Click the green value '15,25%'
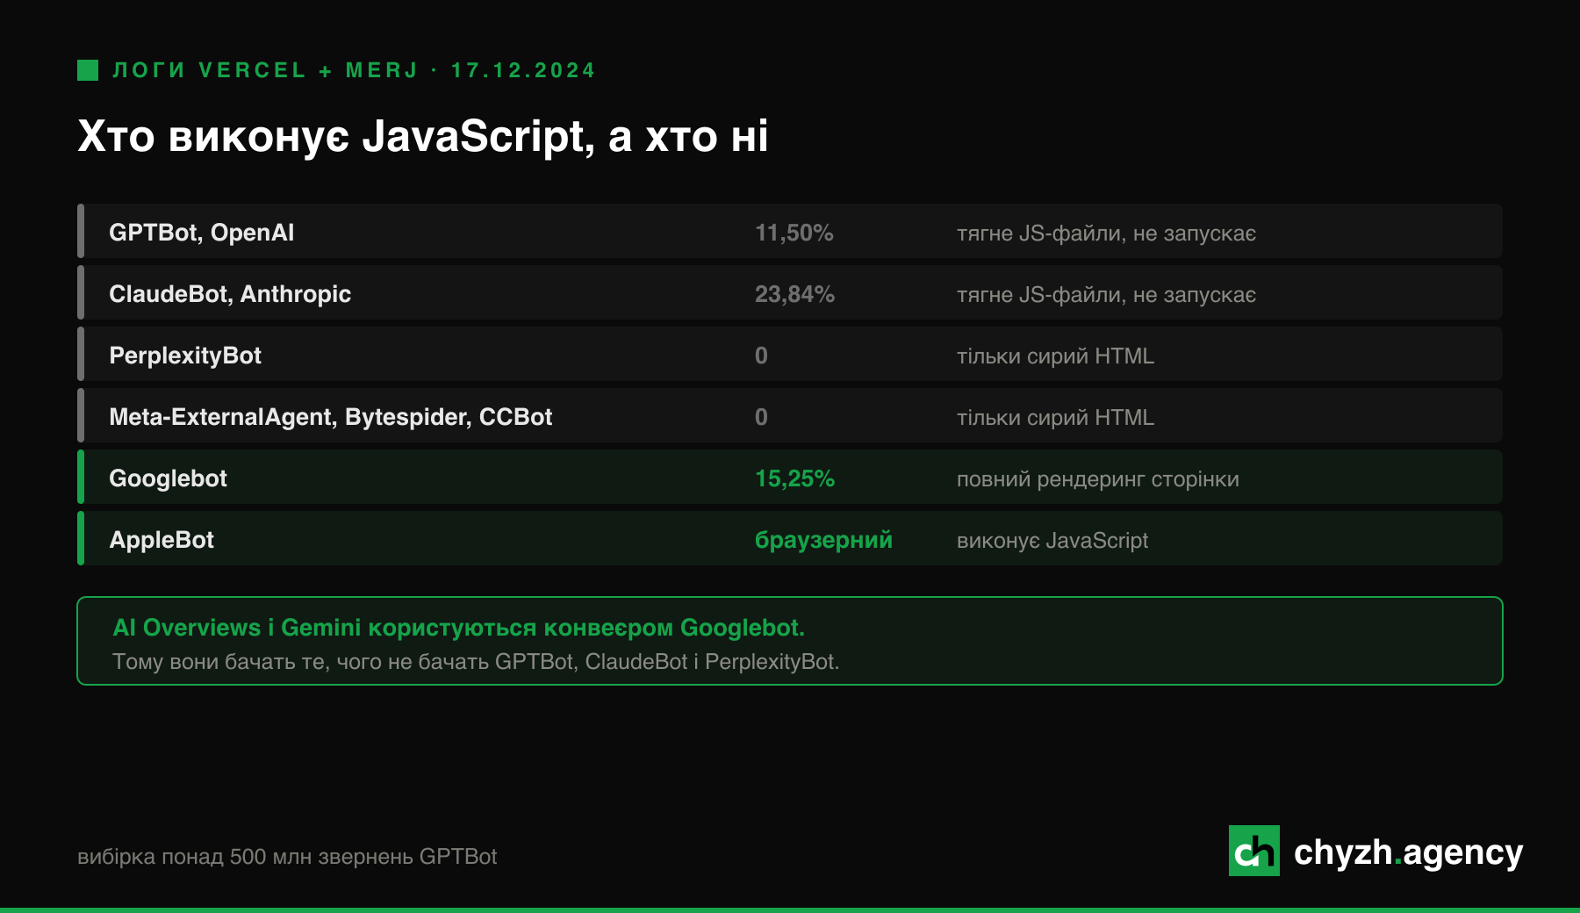The width and height of the screenshot is (1580, 913). [794, 478]
